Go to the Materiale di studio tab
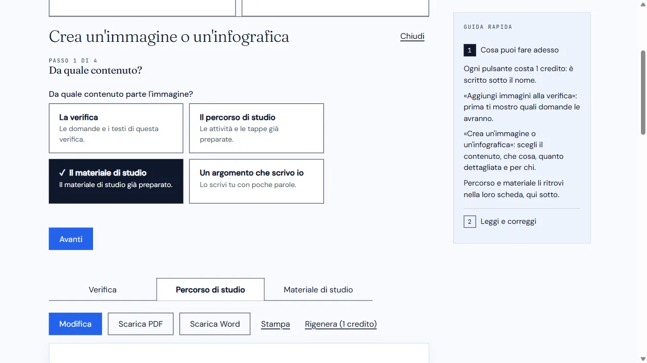The height and width of the screenshot is (363, 647). coord(318,289)
